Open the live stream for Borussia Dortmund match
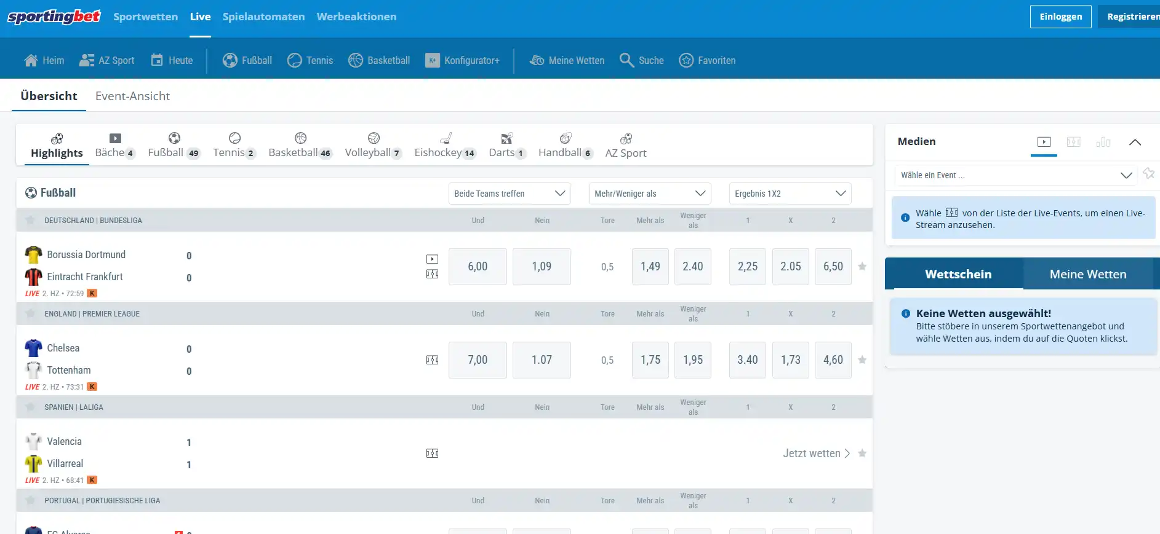Screen dimensions: 1160x534 click(433, 259)
